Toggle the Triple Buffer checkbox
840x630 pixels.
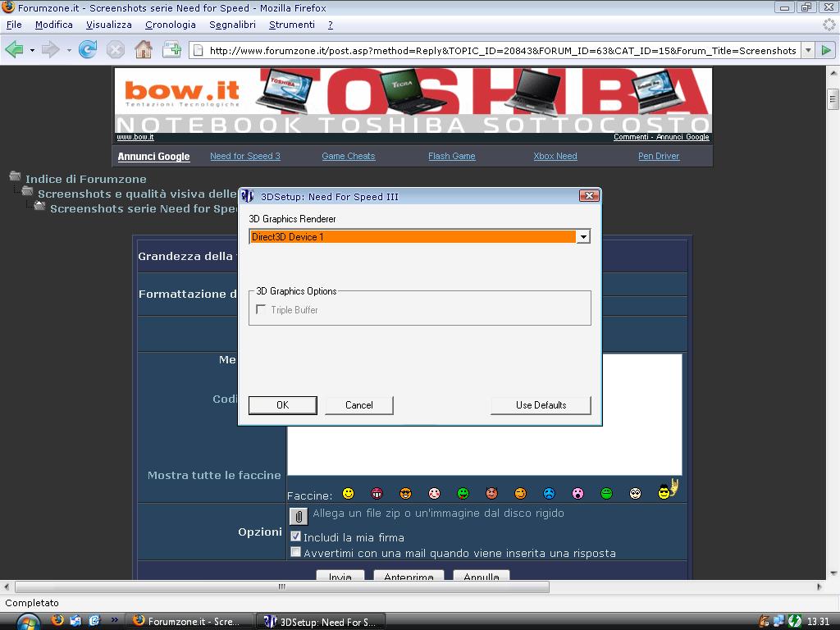261,309
